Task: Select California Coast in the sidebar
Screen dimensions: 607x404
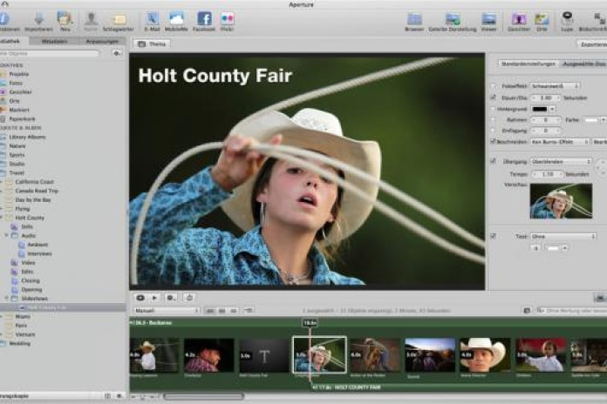Action: pyautogui.click(x=35, y=182)
